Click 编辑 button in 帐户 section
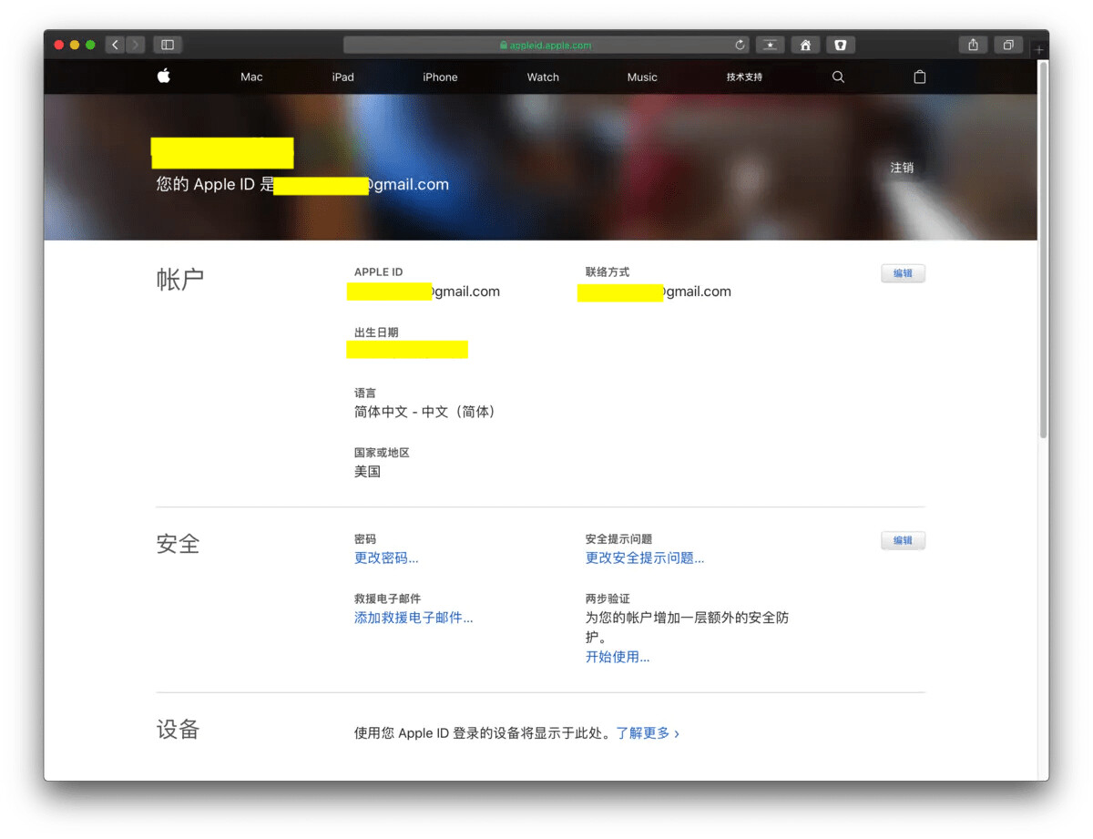 point(903,273)
